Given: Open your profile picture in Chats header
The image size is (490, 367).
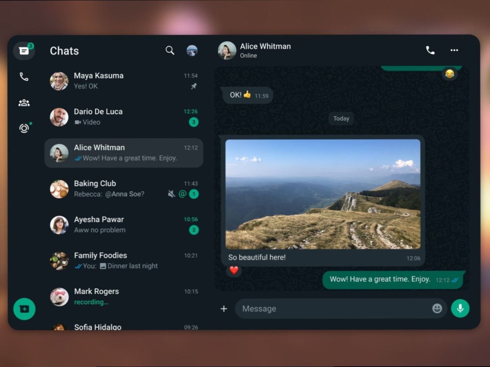Looking at the screenshot, I should (x=192, y=50).
